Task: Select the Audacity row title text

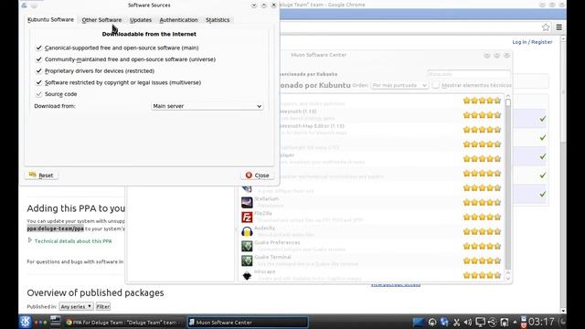Action: point(264,228)
